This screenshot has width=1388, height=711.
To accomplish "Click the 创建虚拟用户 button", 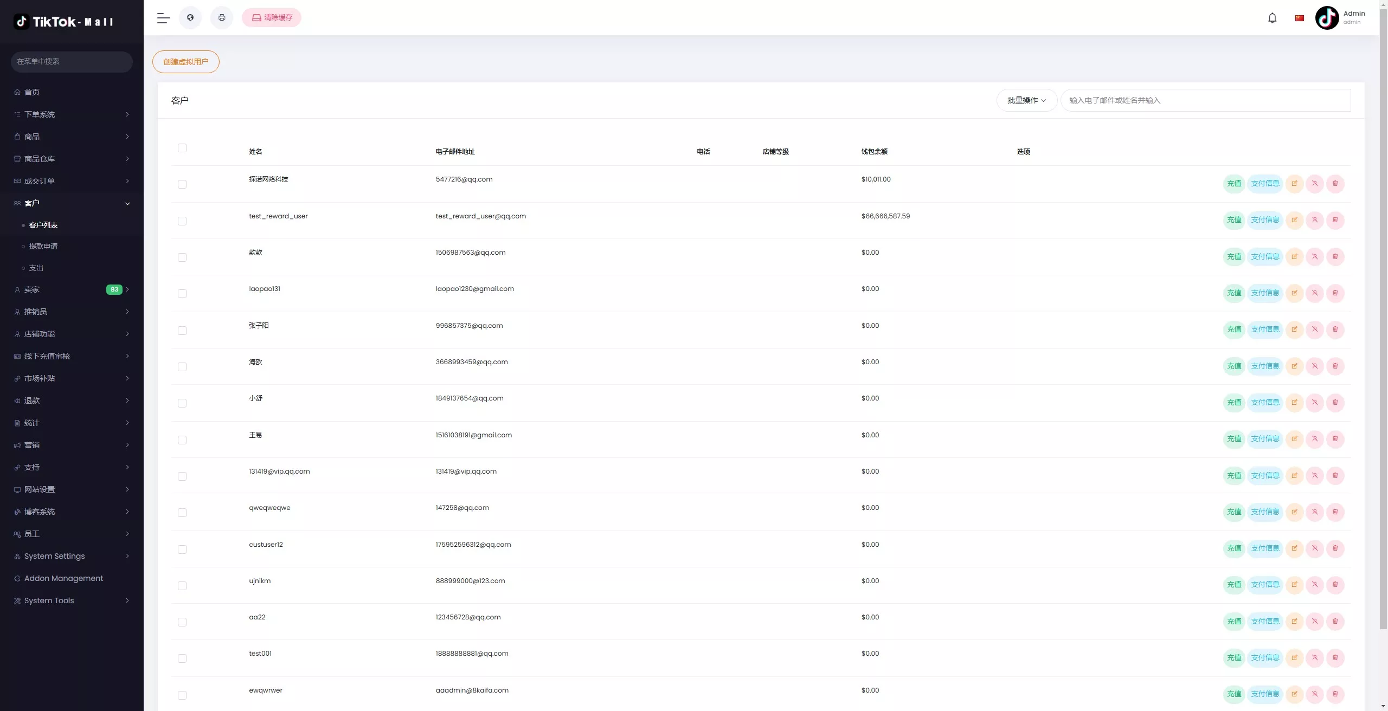I will point(186,62).
